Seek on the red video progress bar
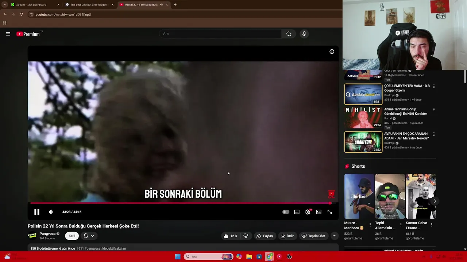 point(181,203)
